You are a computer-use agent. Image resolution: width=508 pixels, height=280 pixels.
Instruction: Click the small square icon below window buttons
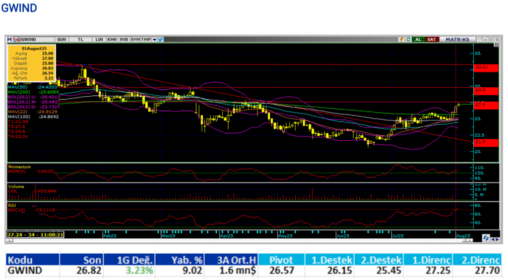pos(496,44)
